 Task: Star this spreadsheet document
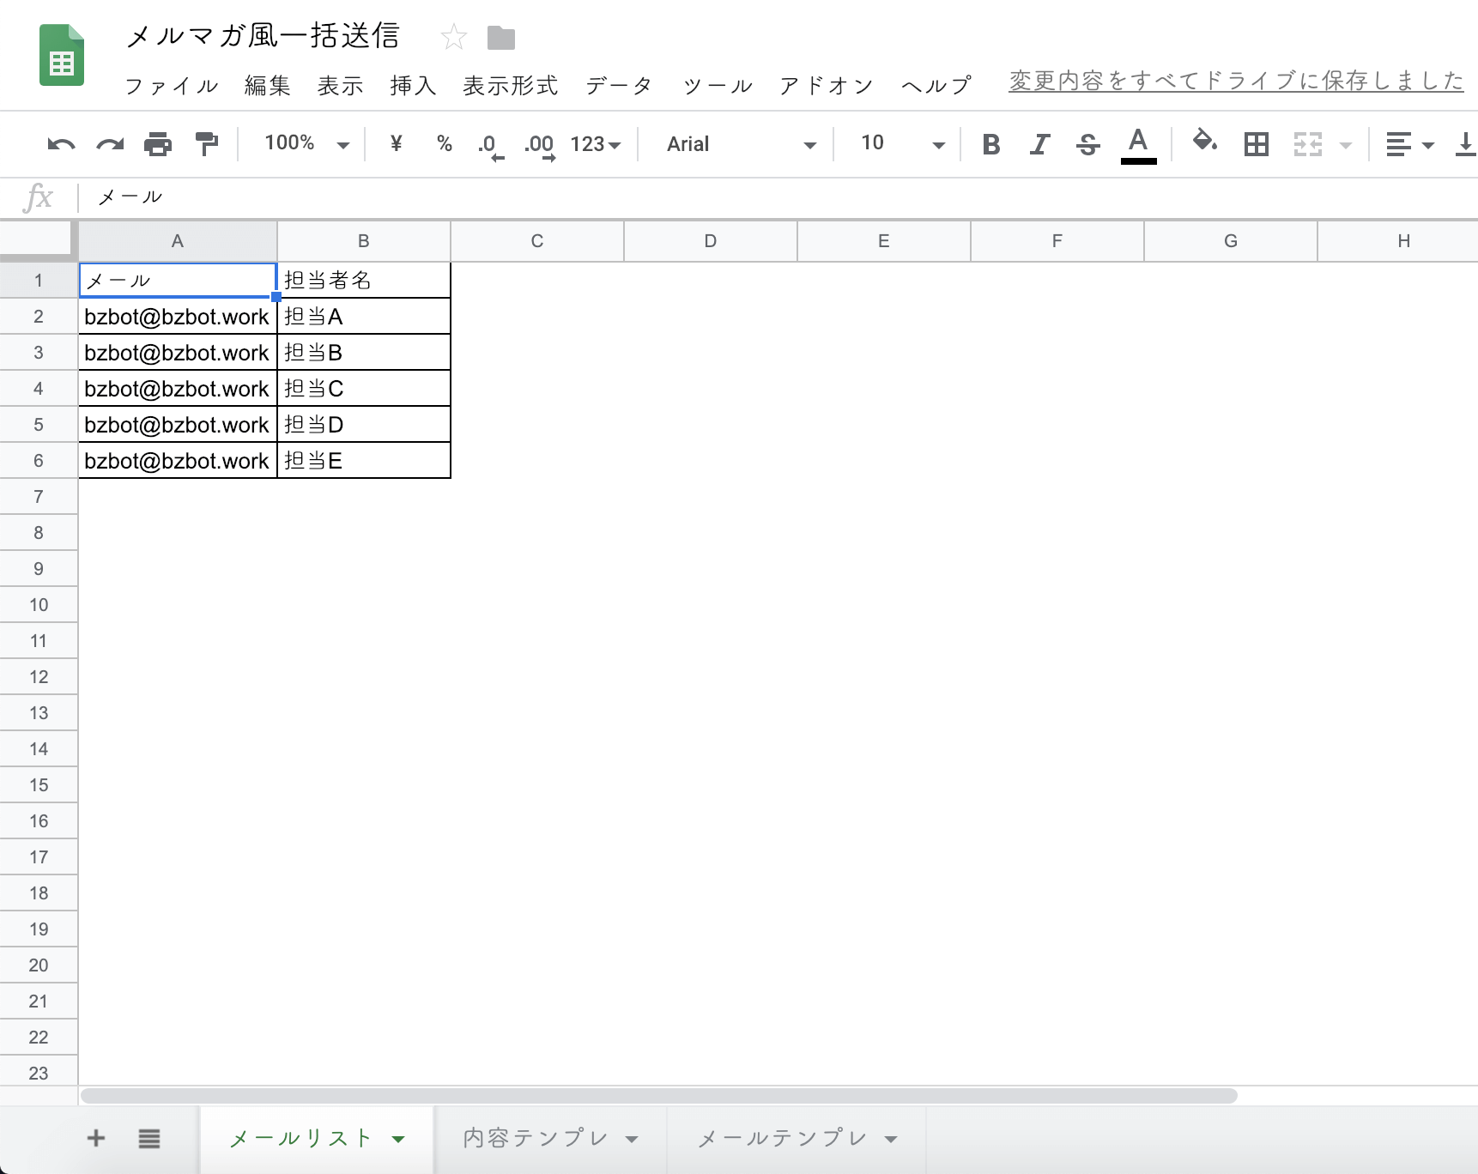(453, 38)
